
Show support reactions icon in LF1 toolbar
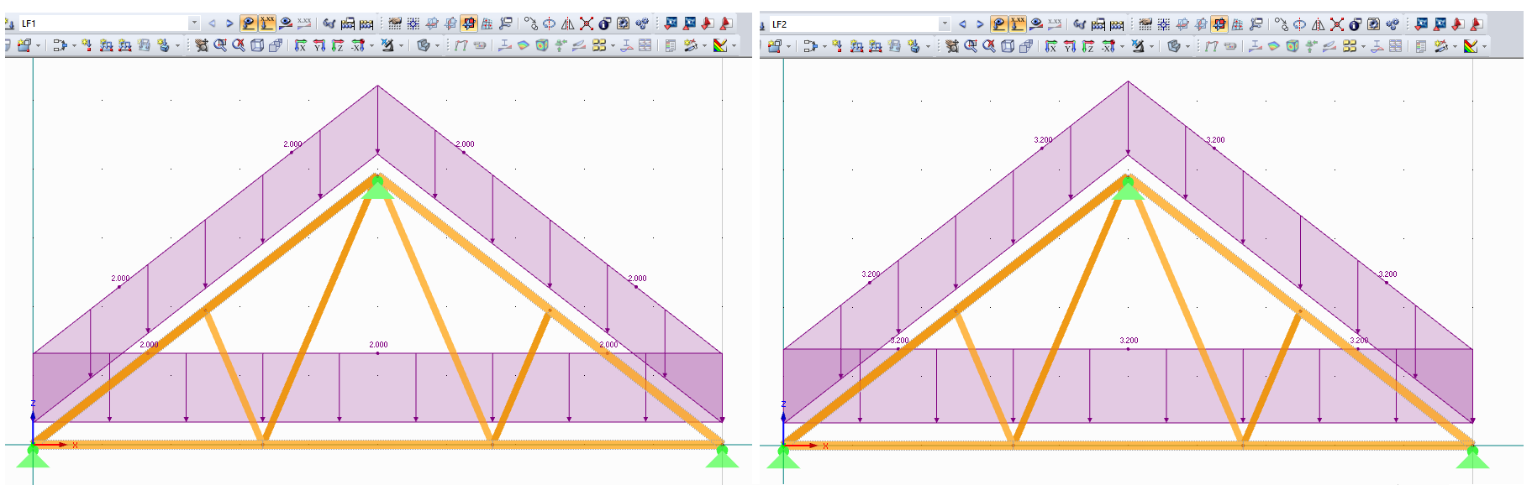click(560, 45)
